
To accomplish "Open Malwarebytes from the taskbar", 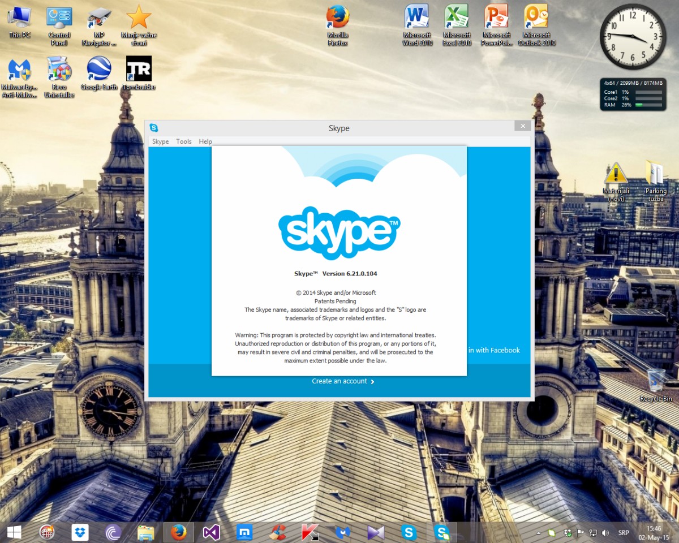I will click(x=343, y=532).
